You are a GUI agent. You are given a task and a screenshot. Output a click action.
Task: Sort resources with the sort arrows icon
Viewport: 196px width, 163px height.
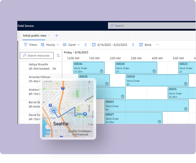pyautogui.click(x=58, y=55)
